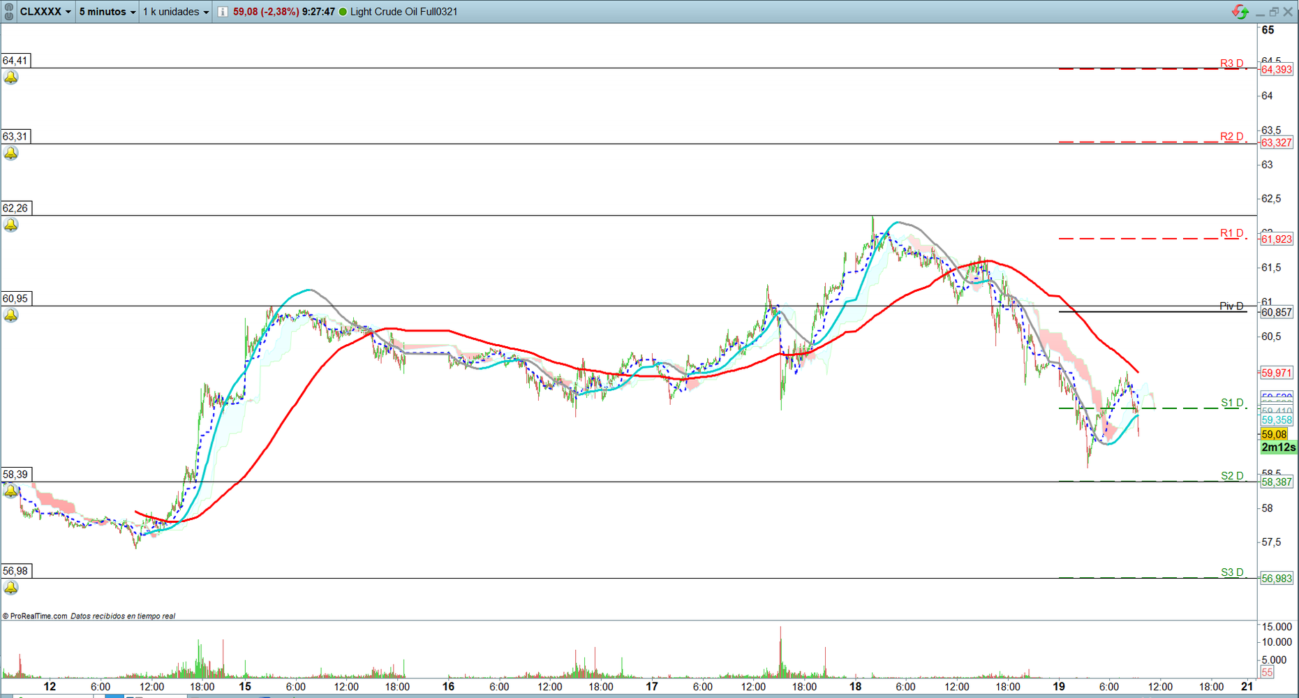Click the Piv D pivot line label
The height and width of the screenshot is (698, 1299).
1231,306
